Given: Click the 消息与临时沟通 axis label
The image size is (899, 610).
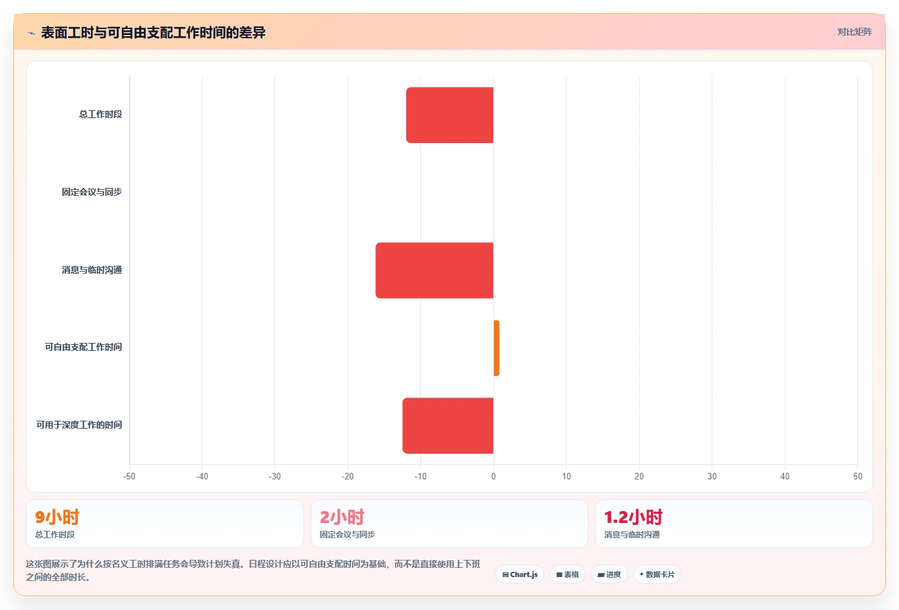Looking at the screenshot, I should (92, 270).
